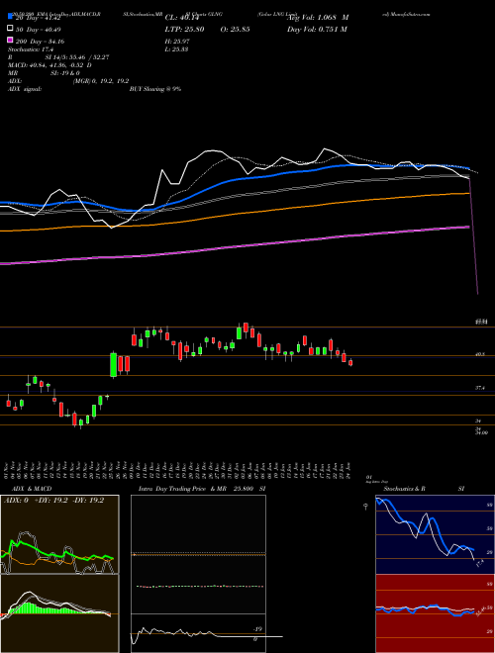Viewport: 495px width, 653px height.
Task: Click the magenta 200 Day EMA legend swatch
Action: click(10, 41)
